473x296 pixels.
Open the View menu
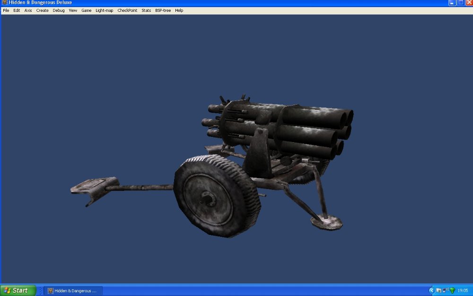[x=73, y=10]
